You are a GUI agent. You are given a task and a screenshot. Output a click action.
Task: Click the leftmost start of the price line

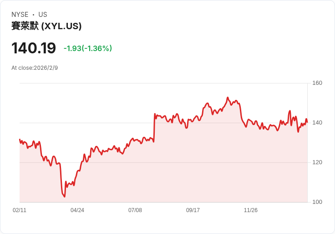(x=20, y=140)
